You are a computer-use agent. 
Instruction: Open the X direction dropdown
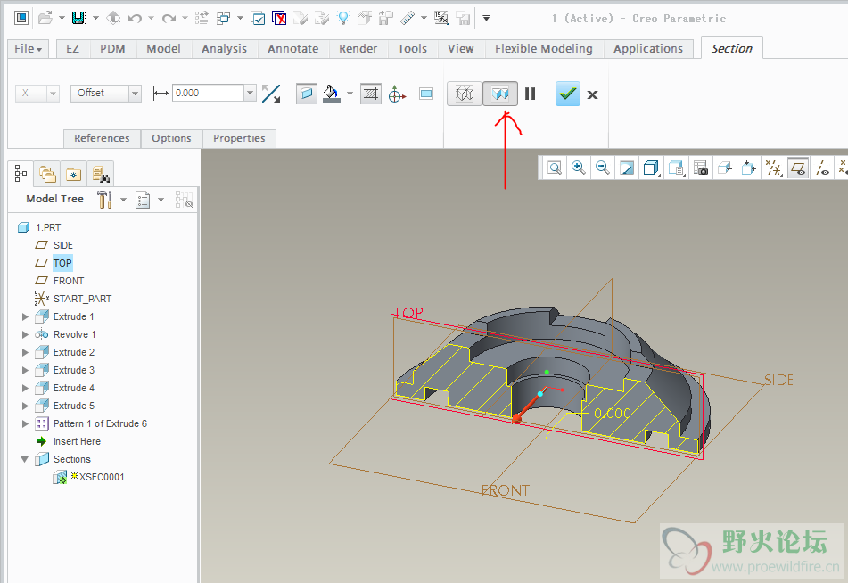[x=53, y=94]
